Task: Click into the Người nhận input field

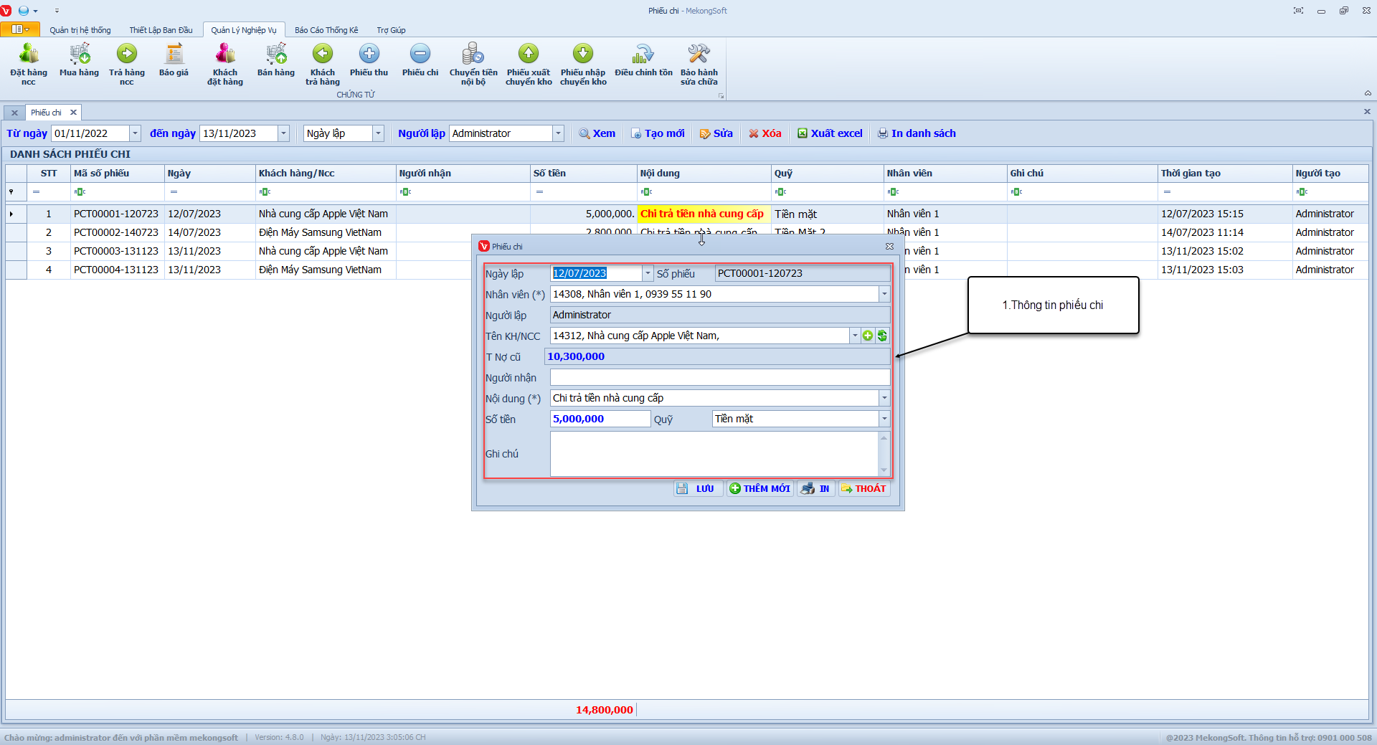Action: (x=719, y=377)
